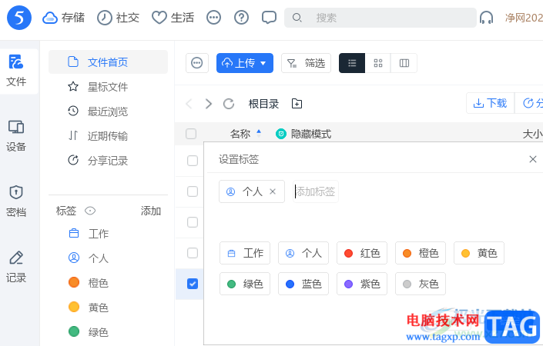
Task: Create a new folder with plus icon
Action: pos(297,103)
